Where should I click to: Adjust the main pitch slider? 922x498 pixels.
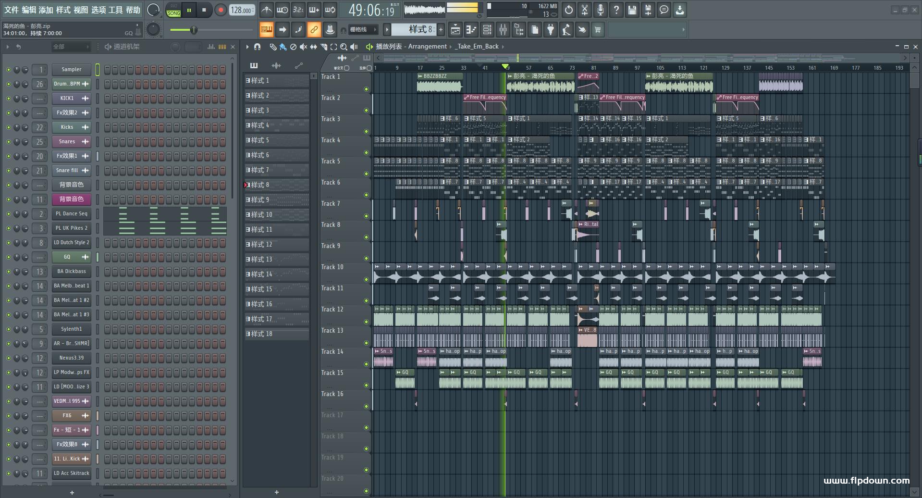tap(153, 29)
